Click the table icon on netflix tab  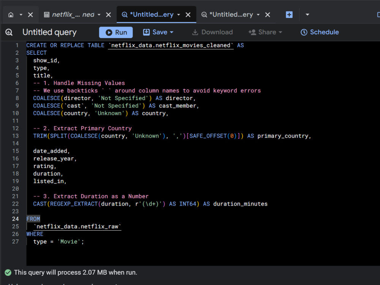click(46, 15)
